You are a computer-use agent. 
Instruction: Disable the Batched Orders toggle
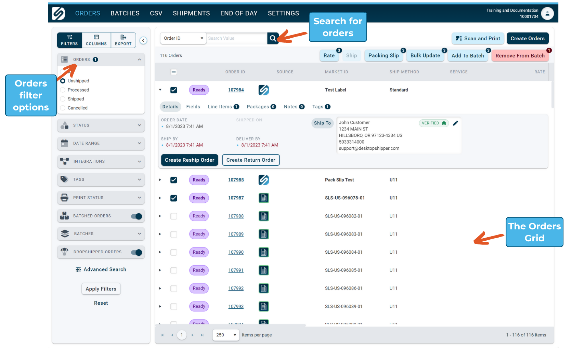tap(136, 216)
